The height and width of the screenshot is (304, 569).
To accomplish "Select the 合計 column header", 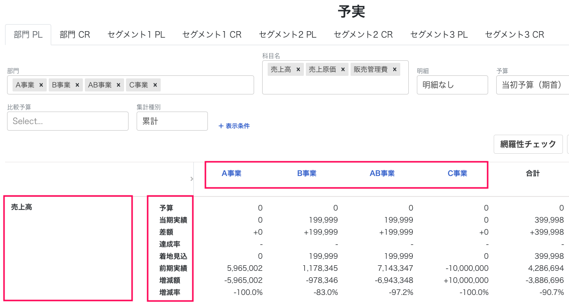I will (x=533, y=174).
